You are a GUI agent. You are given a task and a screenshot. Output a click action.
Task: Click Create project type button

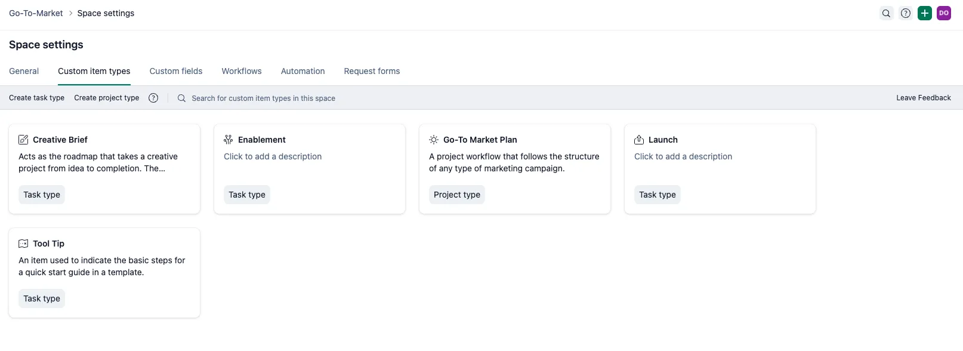tap(107, 98)
